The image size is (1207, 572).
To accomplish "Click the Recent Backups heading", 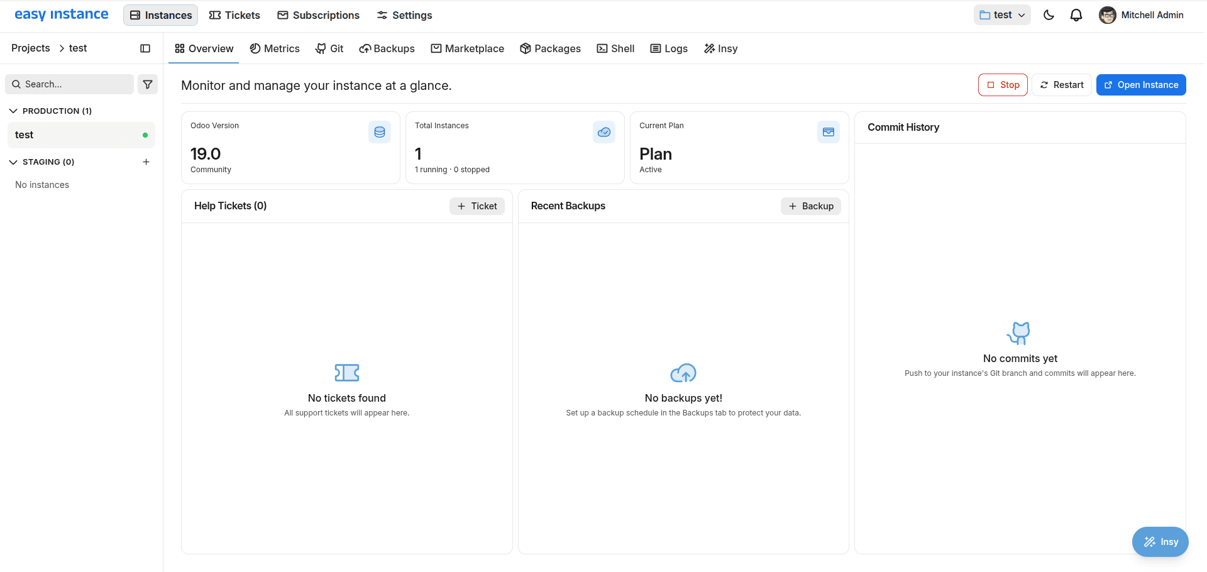I will (568, 206).
